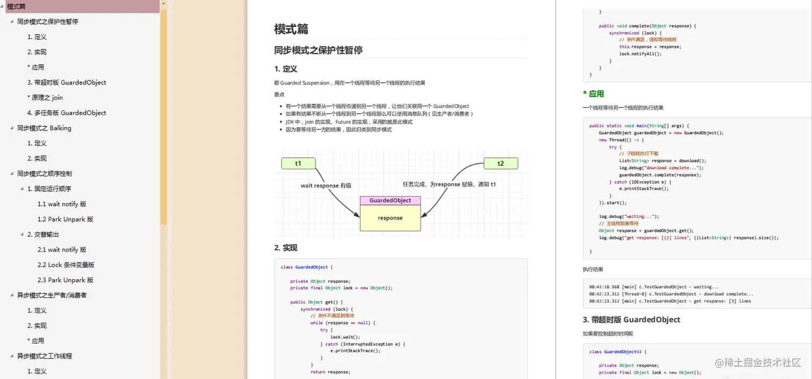Image resolution: width=812 pixels, height=379 pixels.
Task: Select 2.3 Park Unpark 版 outline entry
Action: (x=66, y=280)
